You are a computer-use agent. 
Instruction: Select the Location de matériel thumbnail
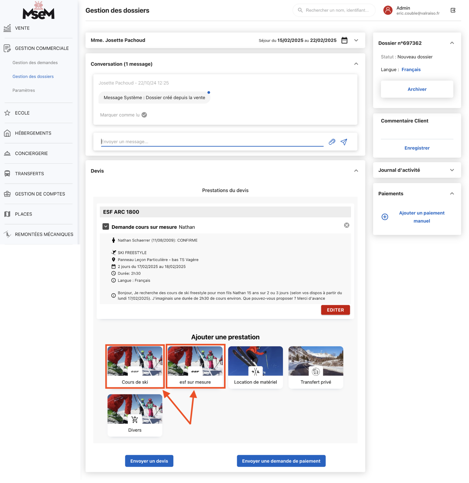point(255,367)
